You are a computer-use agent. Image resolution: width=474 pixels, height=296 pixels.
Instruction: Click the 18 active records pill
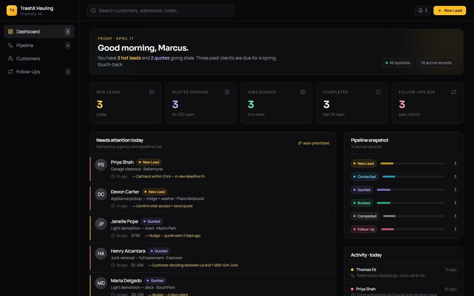pos(436,63)
